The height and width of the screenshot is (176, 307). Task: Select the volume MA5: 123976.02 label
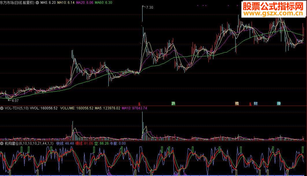[108, 108]
